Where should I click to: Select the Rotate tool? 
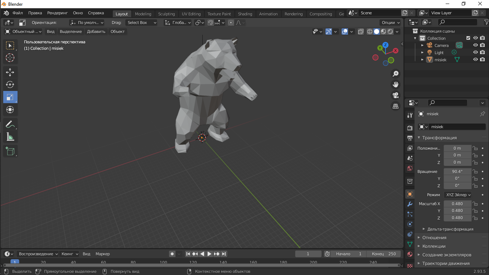coord(10,85)
